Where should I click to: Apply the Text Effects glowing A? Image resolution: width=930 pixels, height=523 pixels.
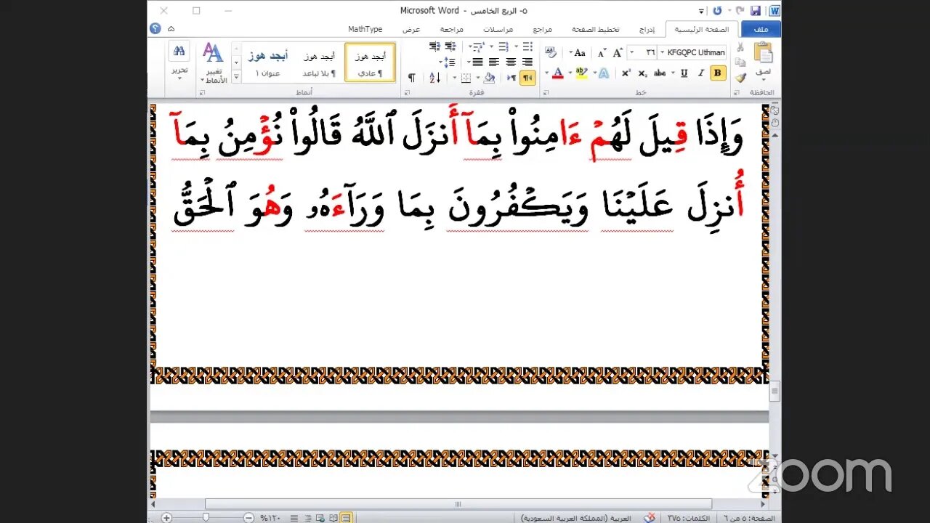click(x=604, y=73)
